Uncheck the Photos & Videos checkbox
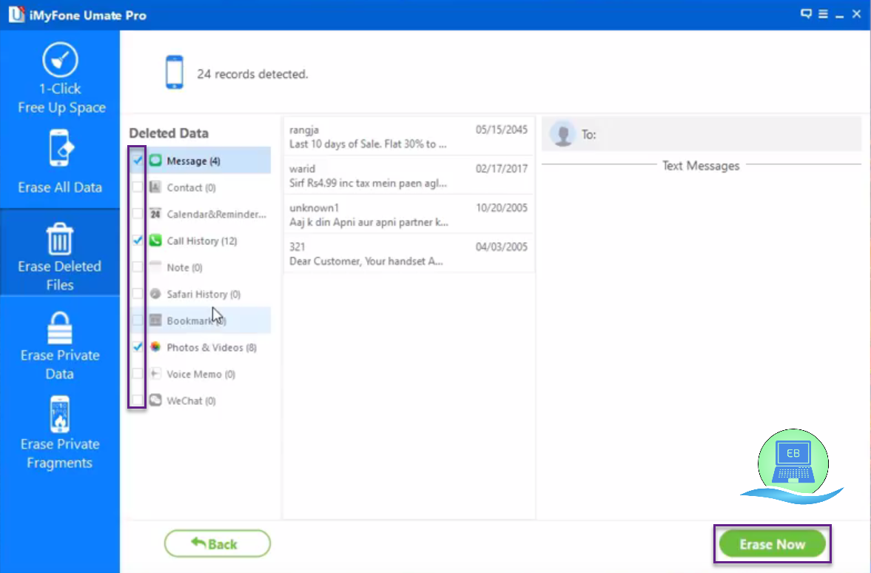Image resolution: width=871 pixels, height=573 pixels. pyautogui.click(x=137, y=347)
